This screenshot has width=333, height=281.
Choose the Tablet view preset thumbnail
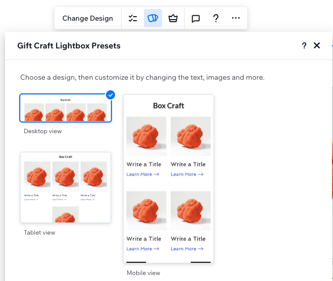pyautogui.click(x=66, y=187)
